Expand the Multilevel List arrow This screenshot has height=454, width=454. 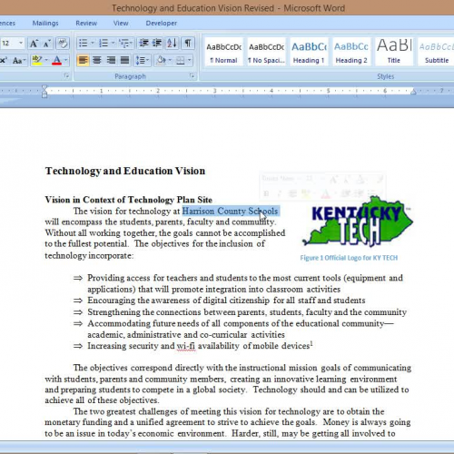tap(132, 44)
